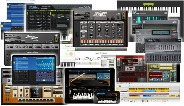Click FilmScore combi name in KORG M1

pos(43,8)
